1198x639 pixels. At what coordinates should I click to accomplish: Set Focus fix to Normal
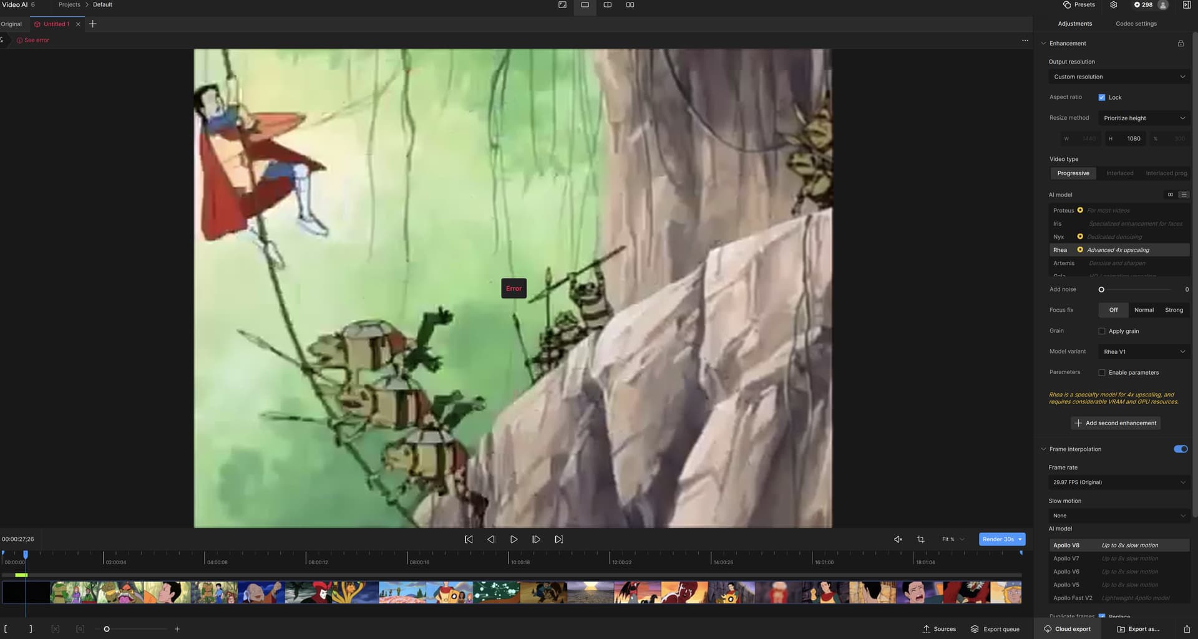point(1144,310)
